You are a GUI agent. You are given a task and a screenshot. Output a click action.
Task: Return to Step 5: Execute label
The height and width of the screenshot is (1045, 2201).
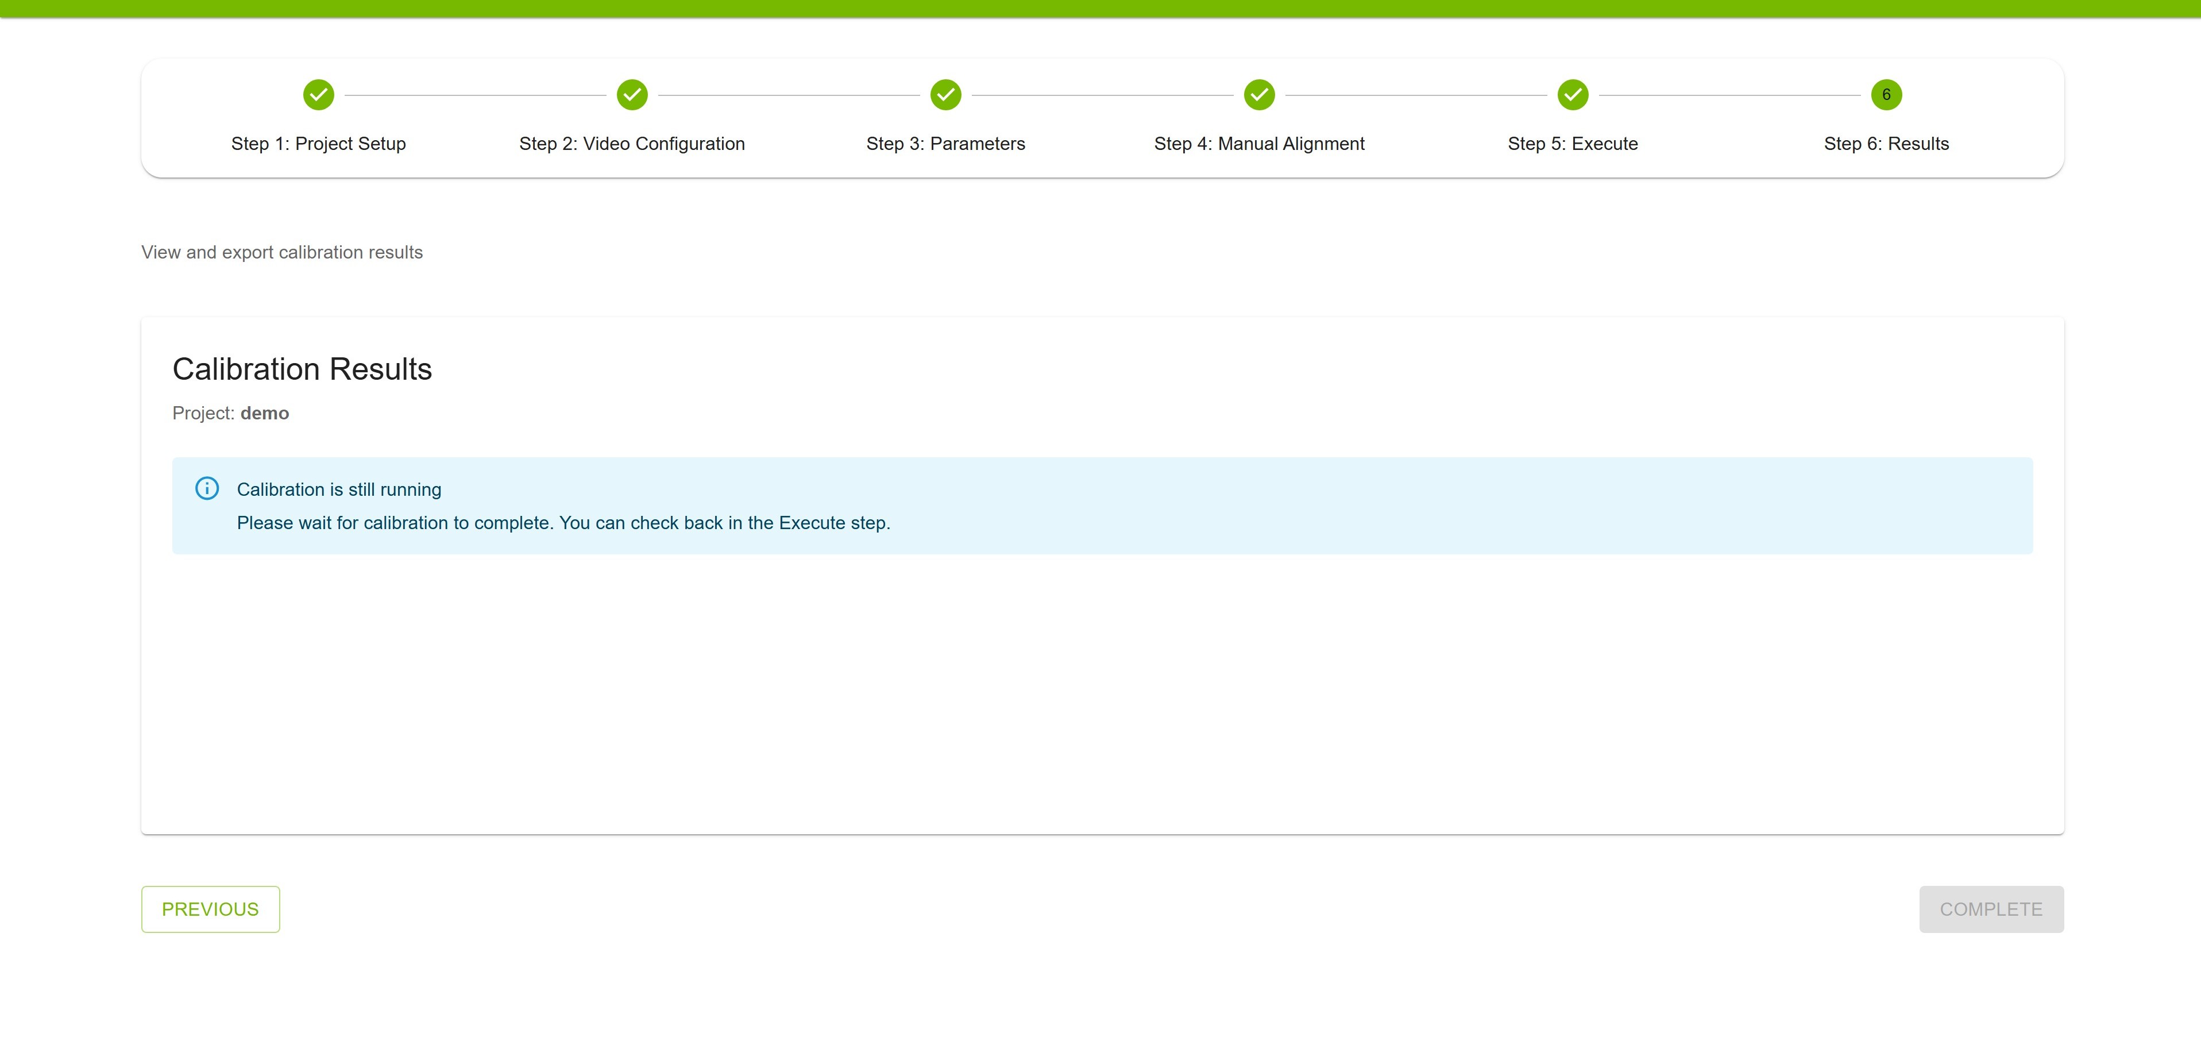(x=1572, y=144)
